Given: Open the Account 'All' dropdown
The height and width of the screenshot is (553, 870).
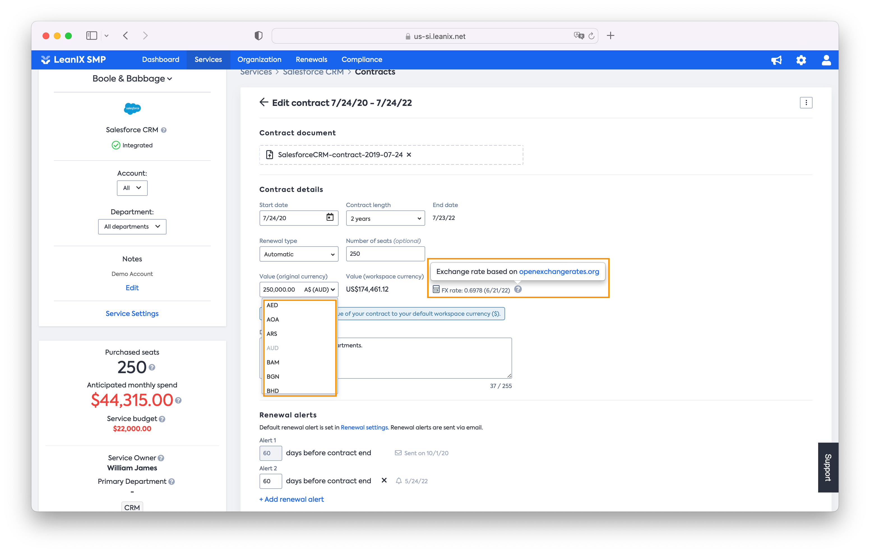Looking at the screenshot, I should coord(132,188).
